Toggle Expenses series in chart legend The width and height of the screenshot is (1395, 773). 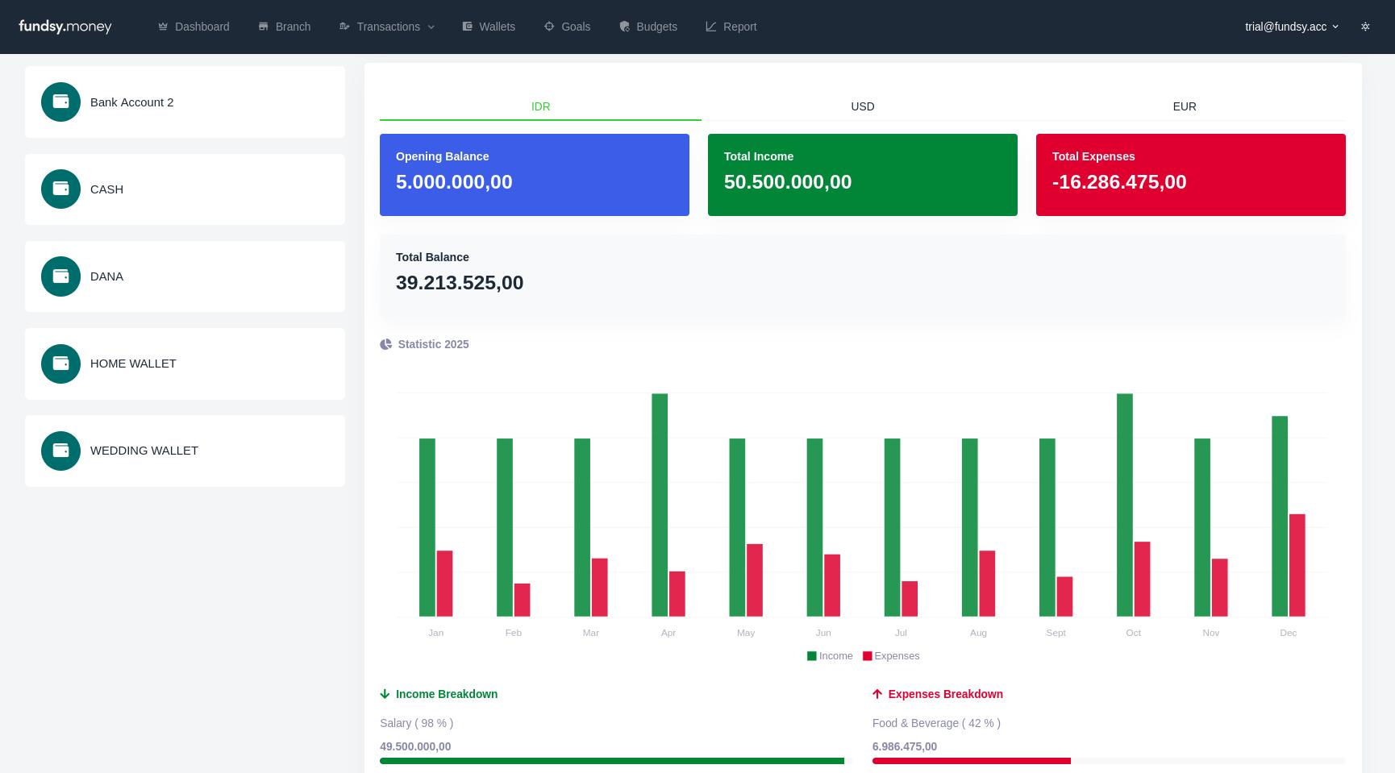click(x=891, y=656)
